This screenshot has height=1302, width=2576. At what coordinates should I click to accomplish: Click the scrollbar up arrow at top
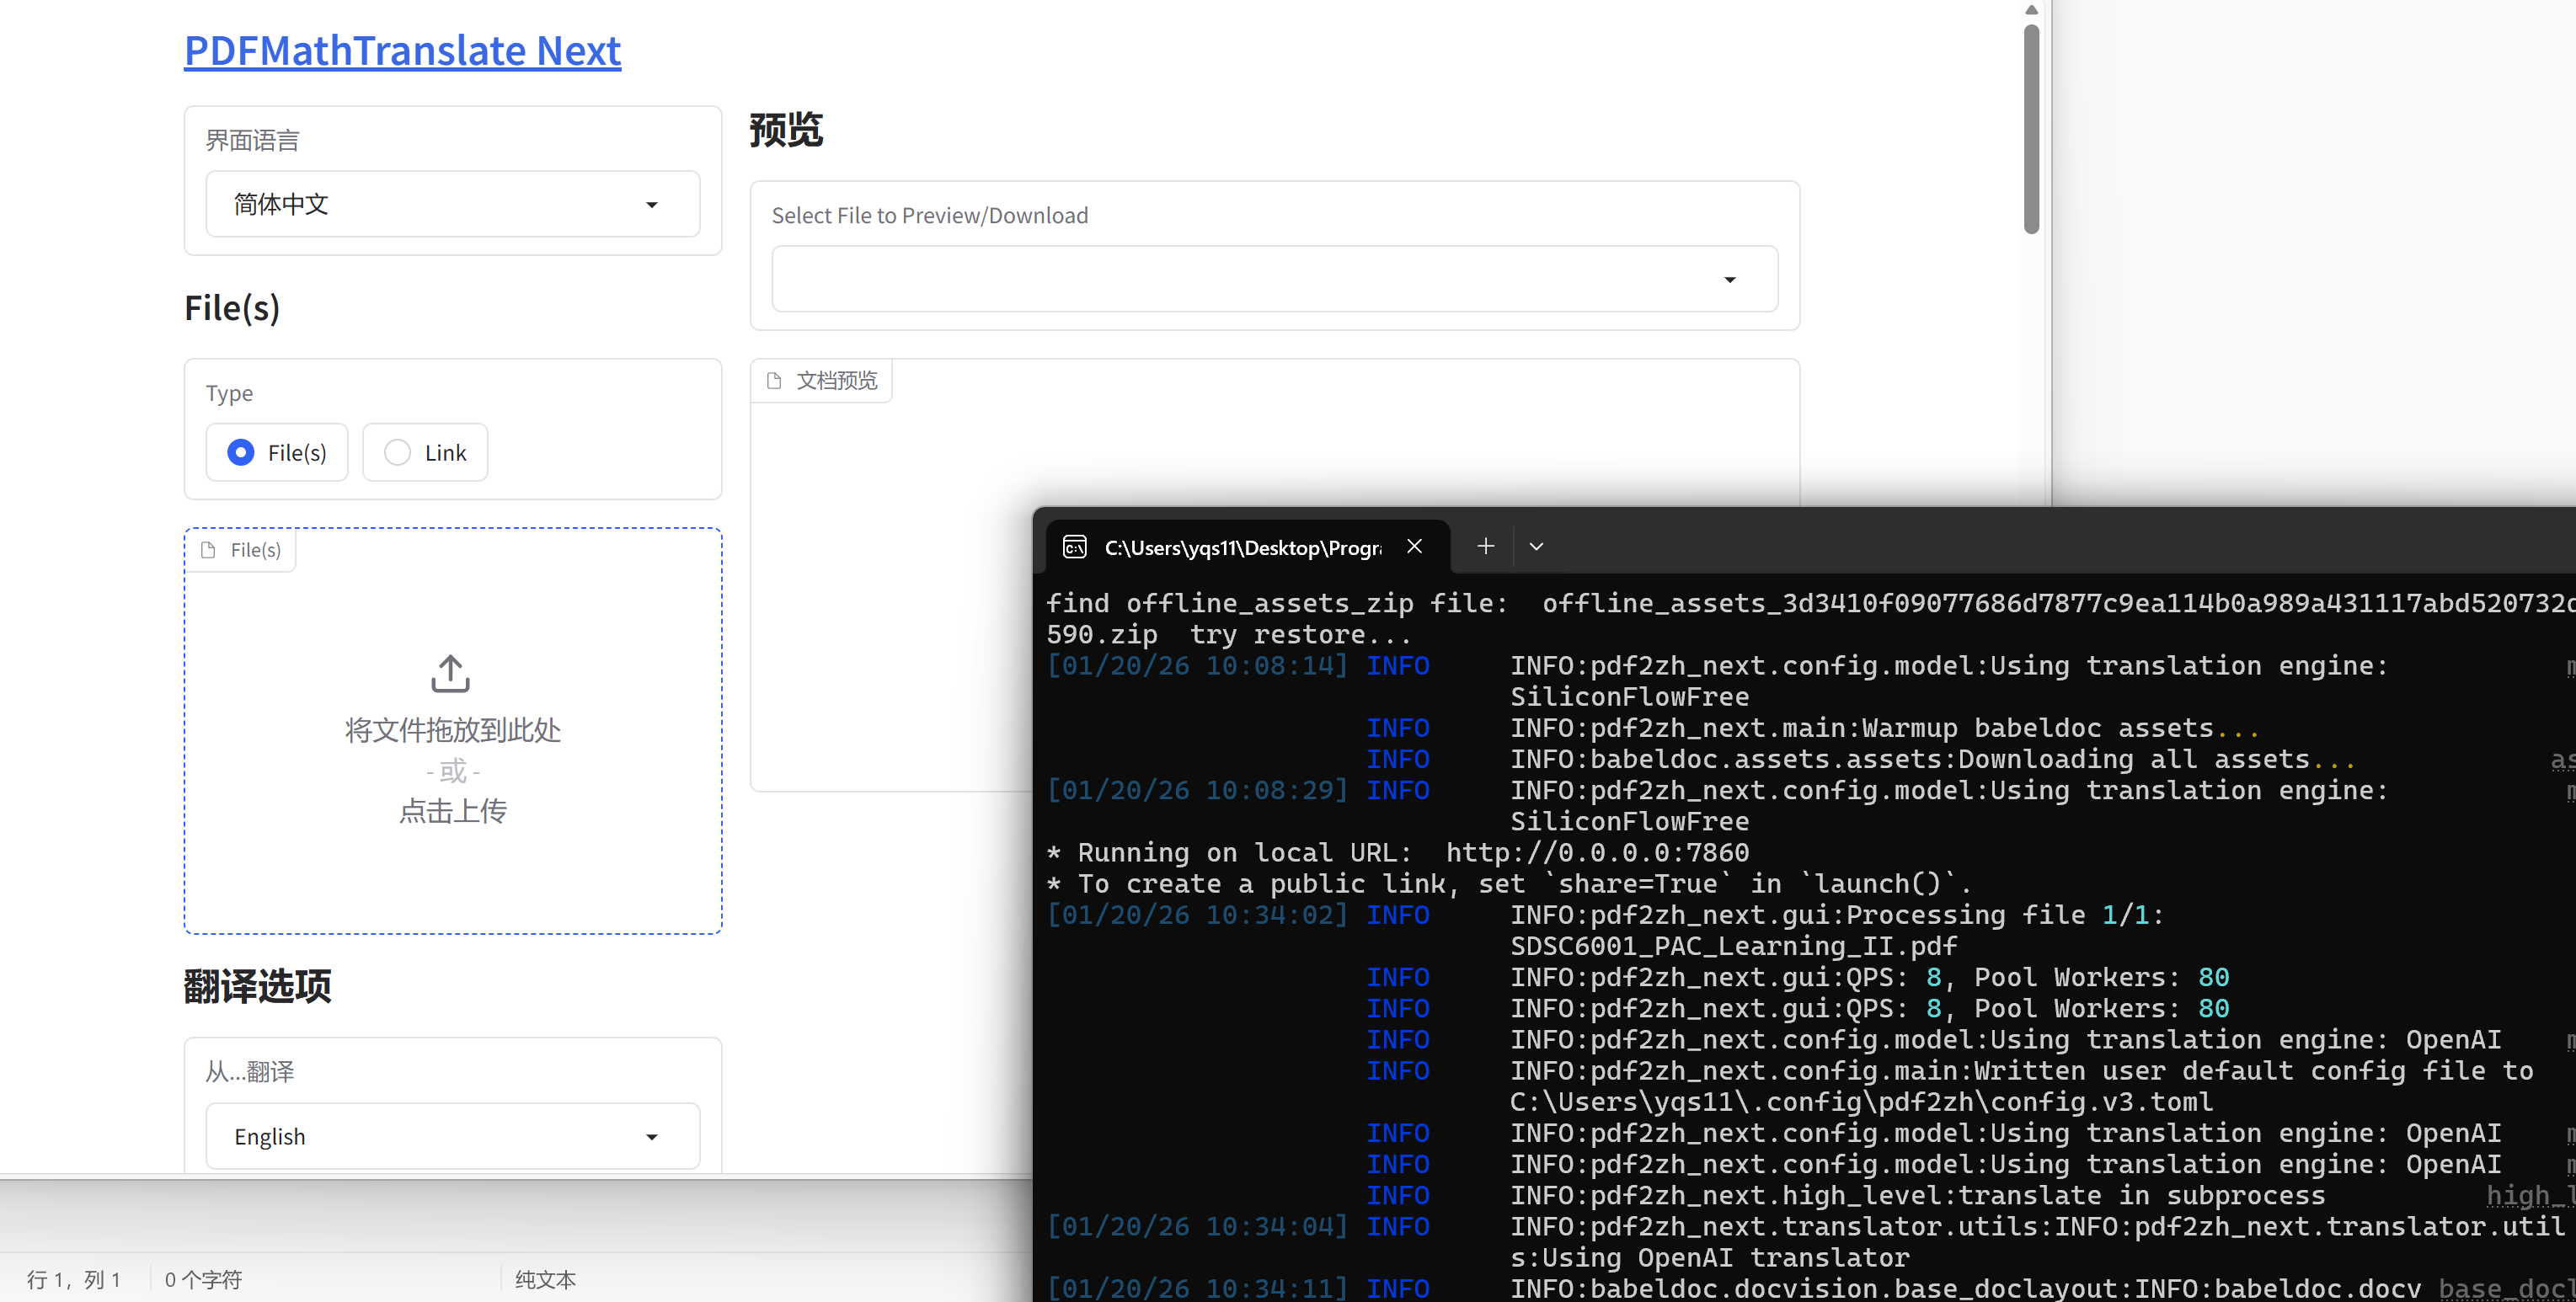point(2031,10)
